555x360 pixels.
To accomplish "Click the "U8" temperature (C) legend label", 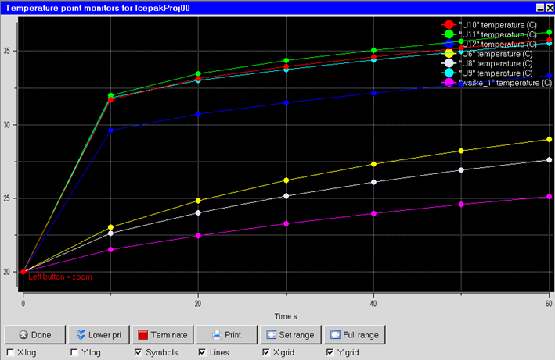I will tap(496, 63).
